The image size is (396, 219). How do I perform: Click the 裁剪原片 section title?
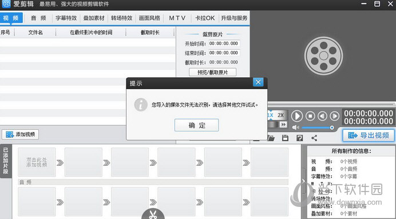tap(212, 34)
